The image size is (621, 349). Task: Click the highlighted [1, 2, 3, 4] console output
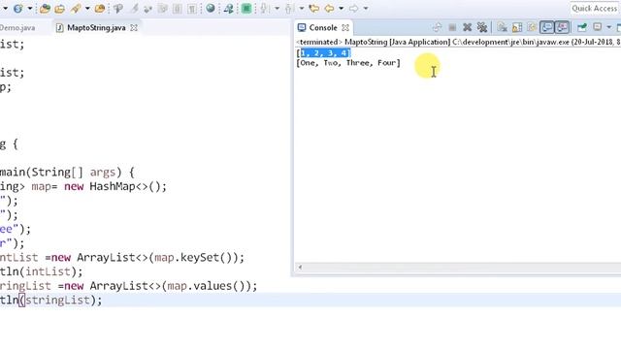(x=323, y=53)
